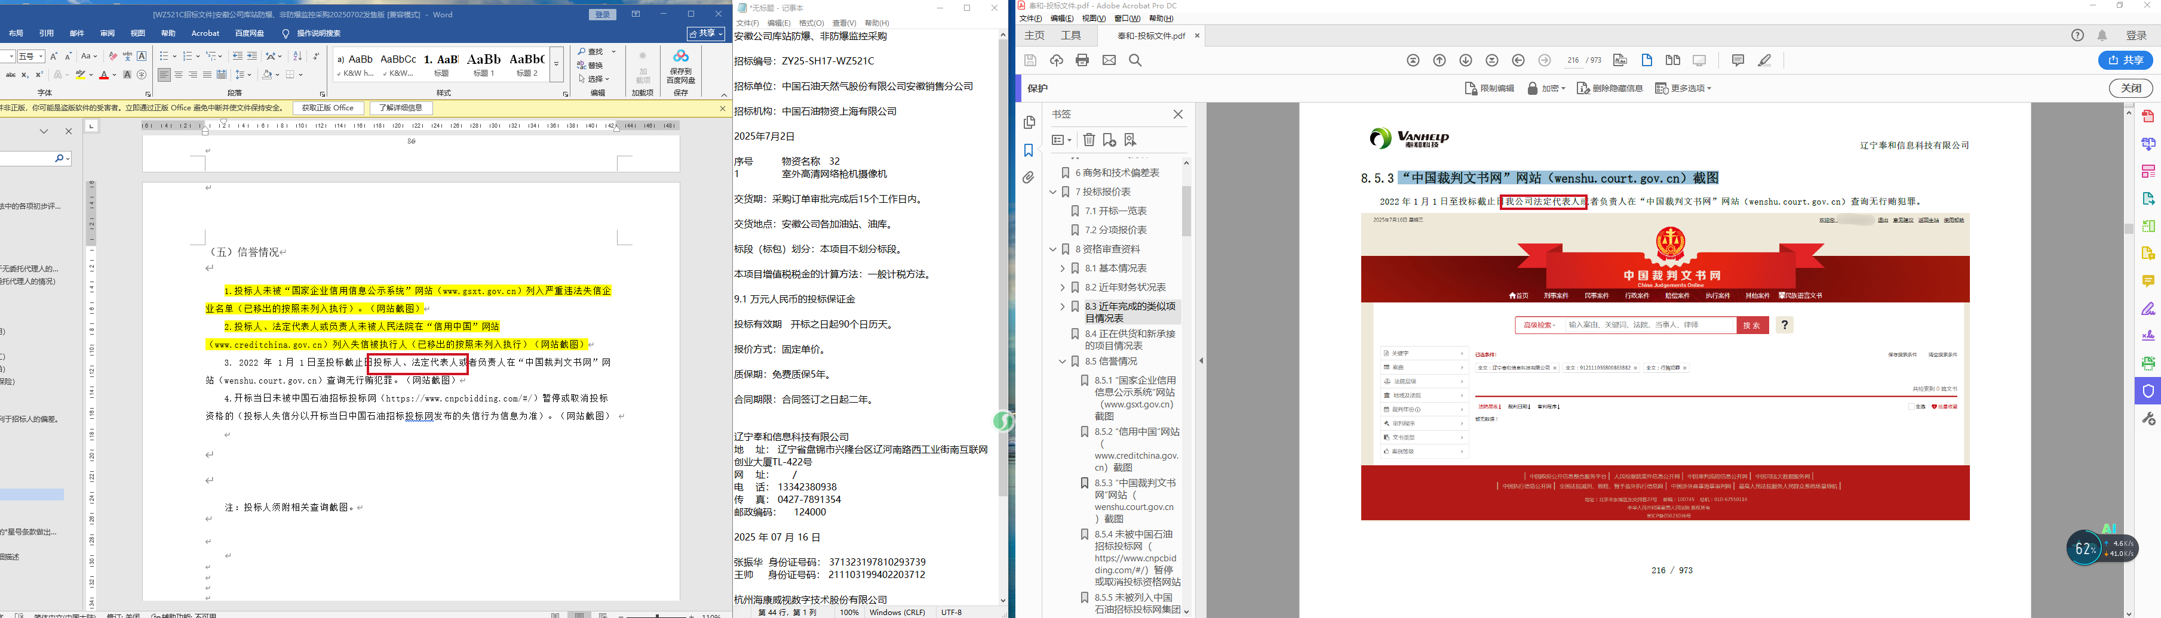Click the 获取正版 Office button
This screenshot has height=618, width=2161.
click(x=328, y=108)
